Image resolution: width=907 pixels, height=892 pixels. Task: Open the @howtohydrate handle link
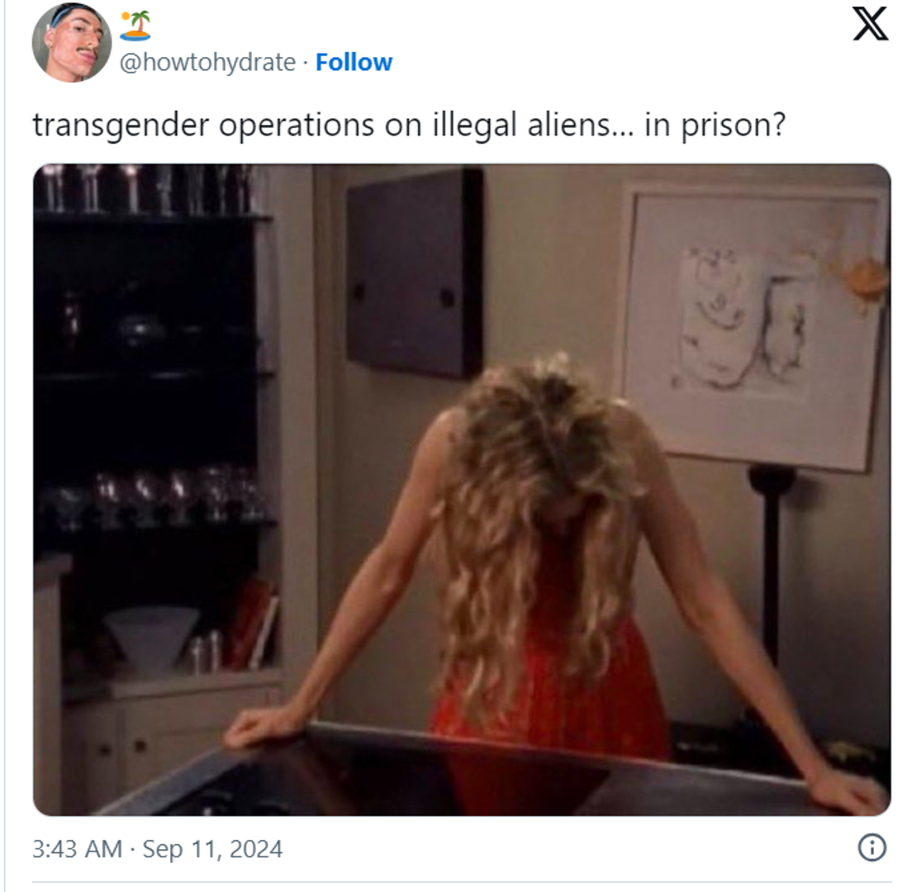[207, 62]
